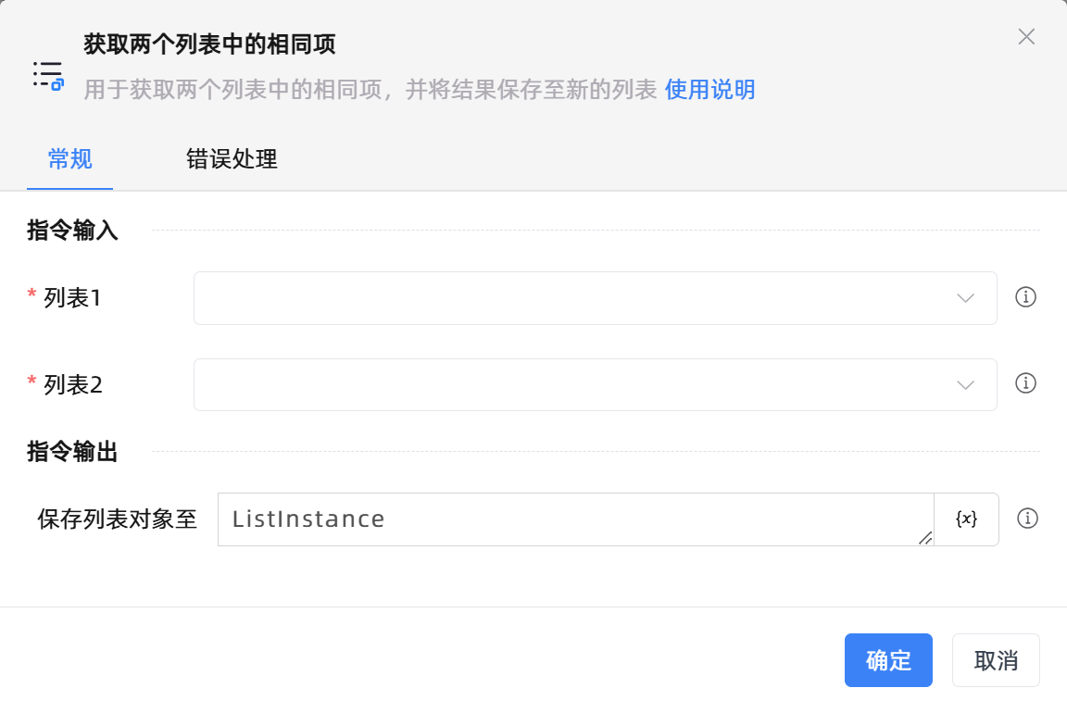Click the info icon beside the ListInstance field
The height and width of the screenshot is (713, 1067).
pyautogui.click(x=1026, y=519)
